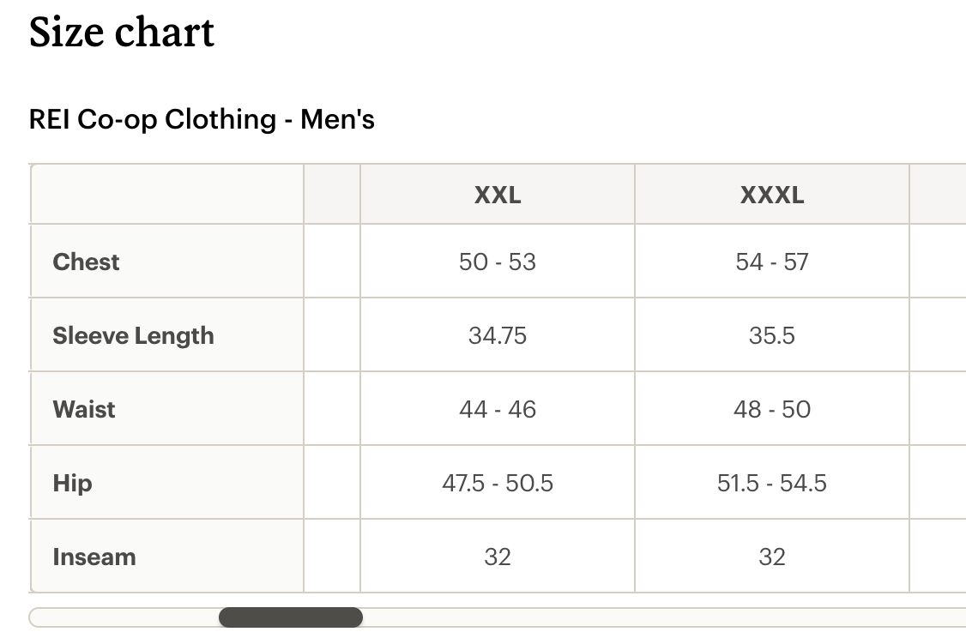Click the Size chart heading
966x638 pixels.
pyautogui.click(x=121, y=33)
